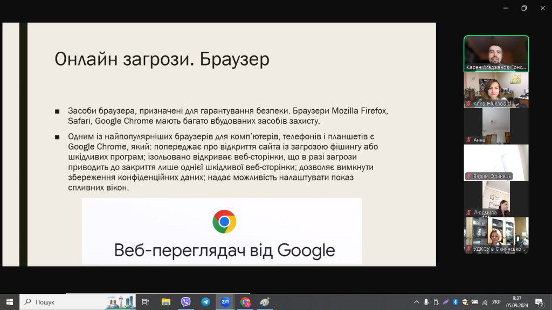Image resolution: width=552 pixels, height=310 pixels.
Task: Click the microphone icon in system tray
Action: 426,302
